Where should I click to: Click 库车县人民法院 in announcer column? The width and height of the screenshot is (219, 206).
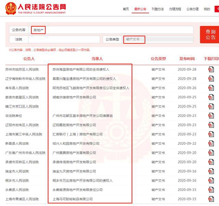[x=17, y=88]
